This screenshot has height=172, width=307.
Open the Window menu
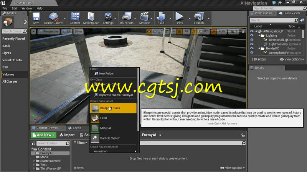(26, 8)
